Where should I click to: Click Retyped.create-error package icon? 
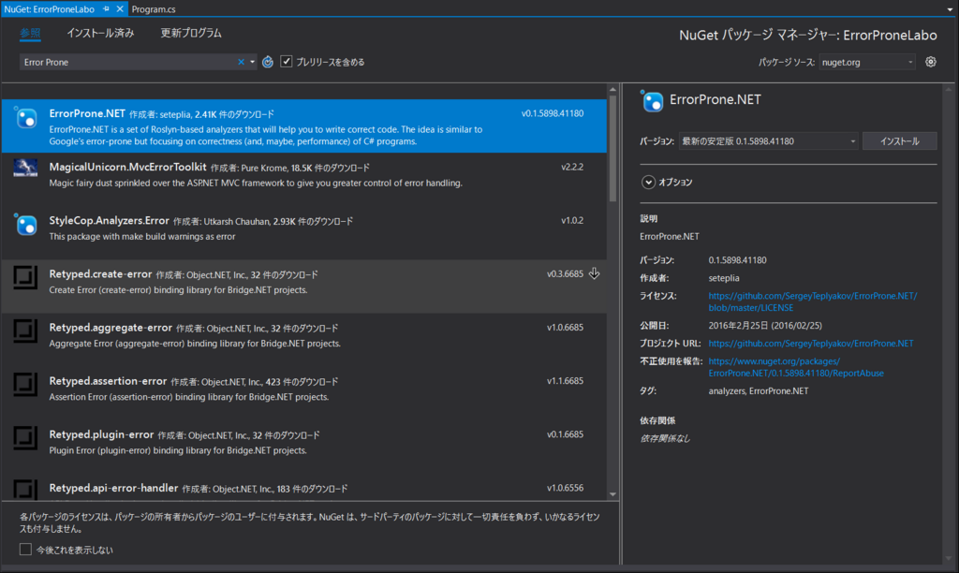(x=25, y=278)
